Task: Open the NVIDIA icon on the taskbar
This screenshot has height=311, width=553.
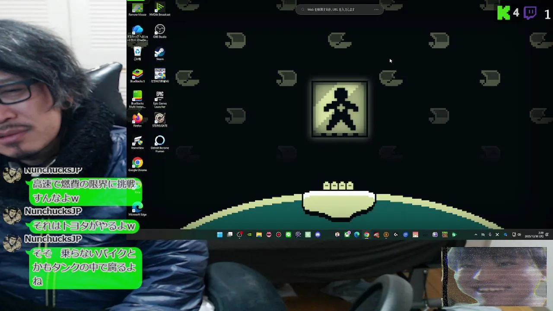Action: 249,235
